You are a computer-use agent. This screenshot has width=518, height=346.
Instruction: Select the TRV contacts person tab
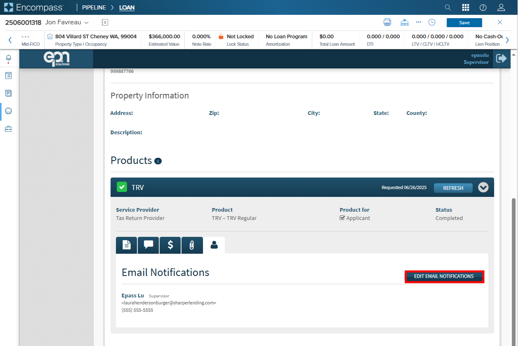pos(214,245)
